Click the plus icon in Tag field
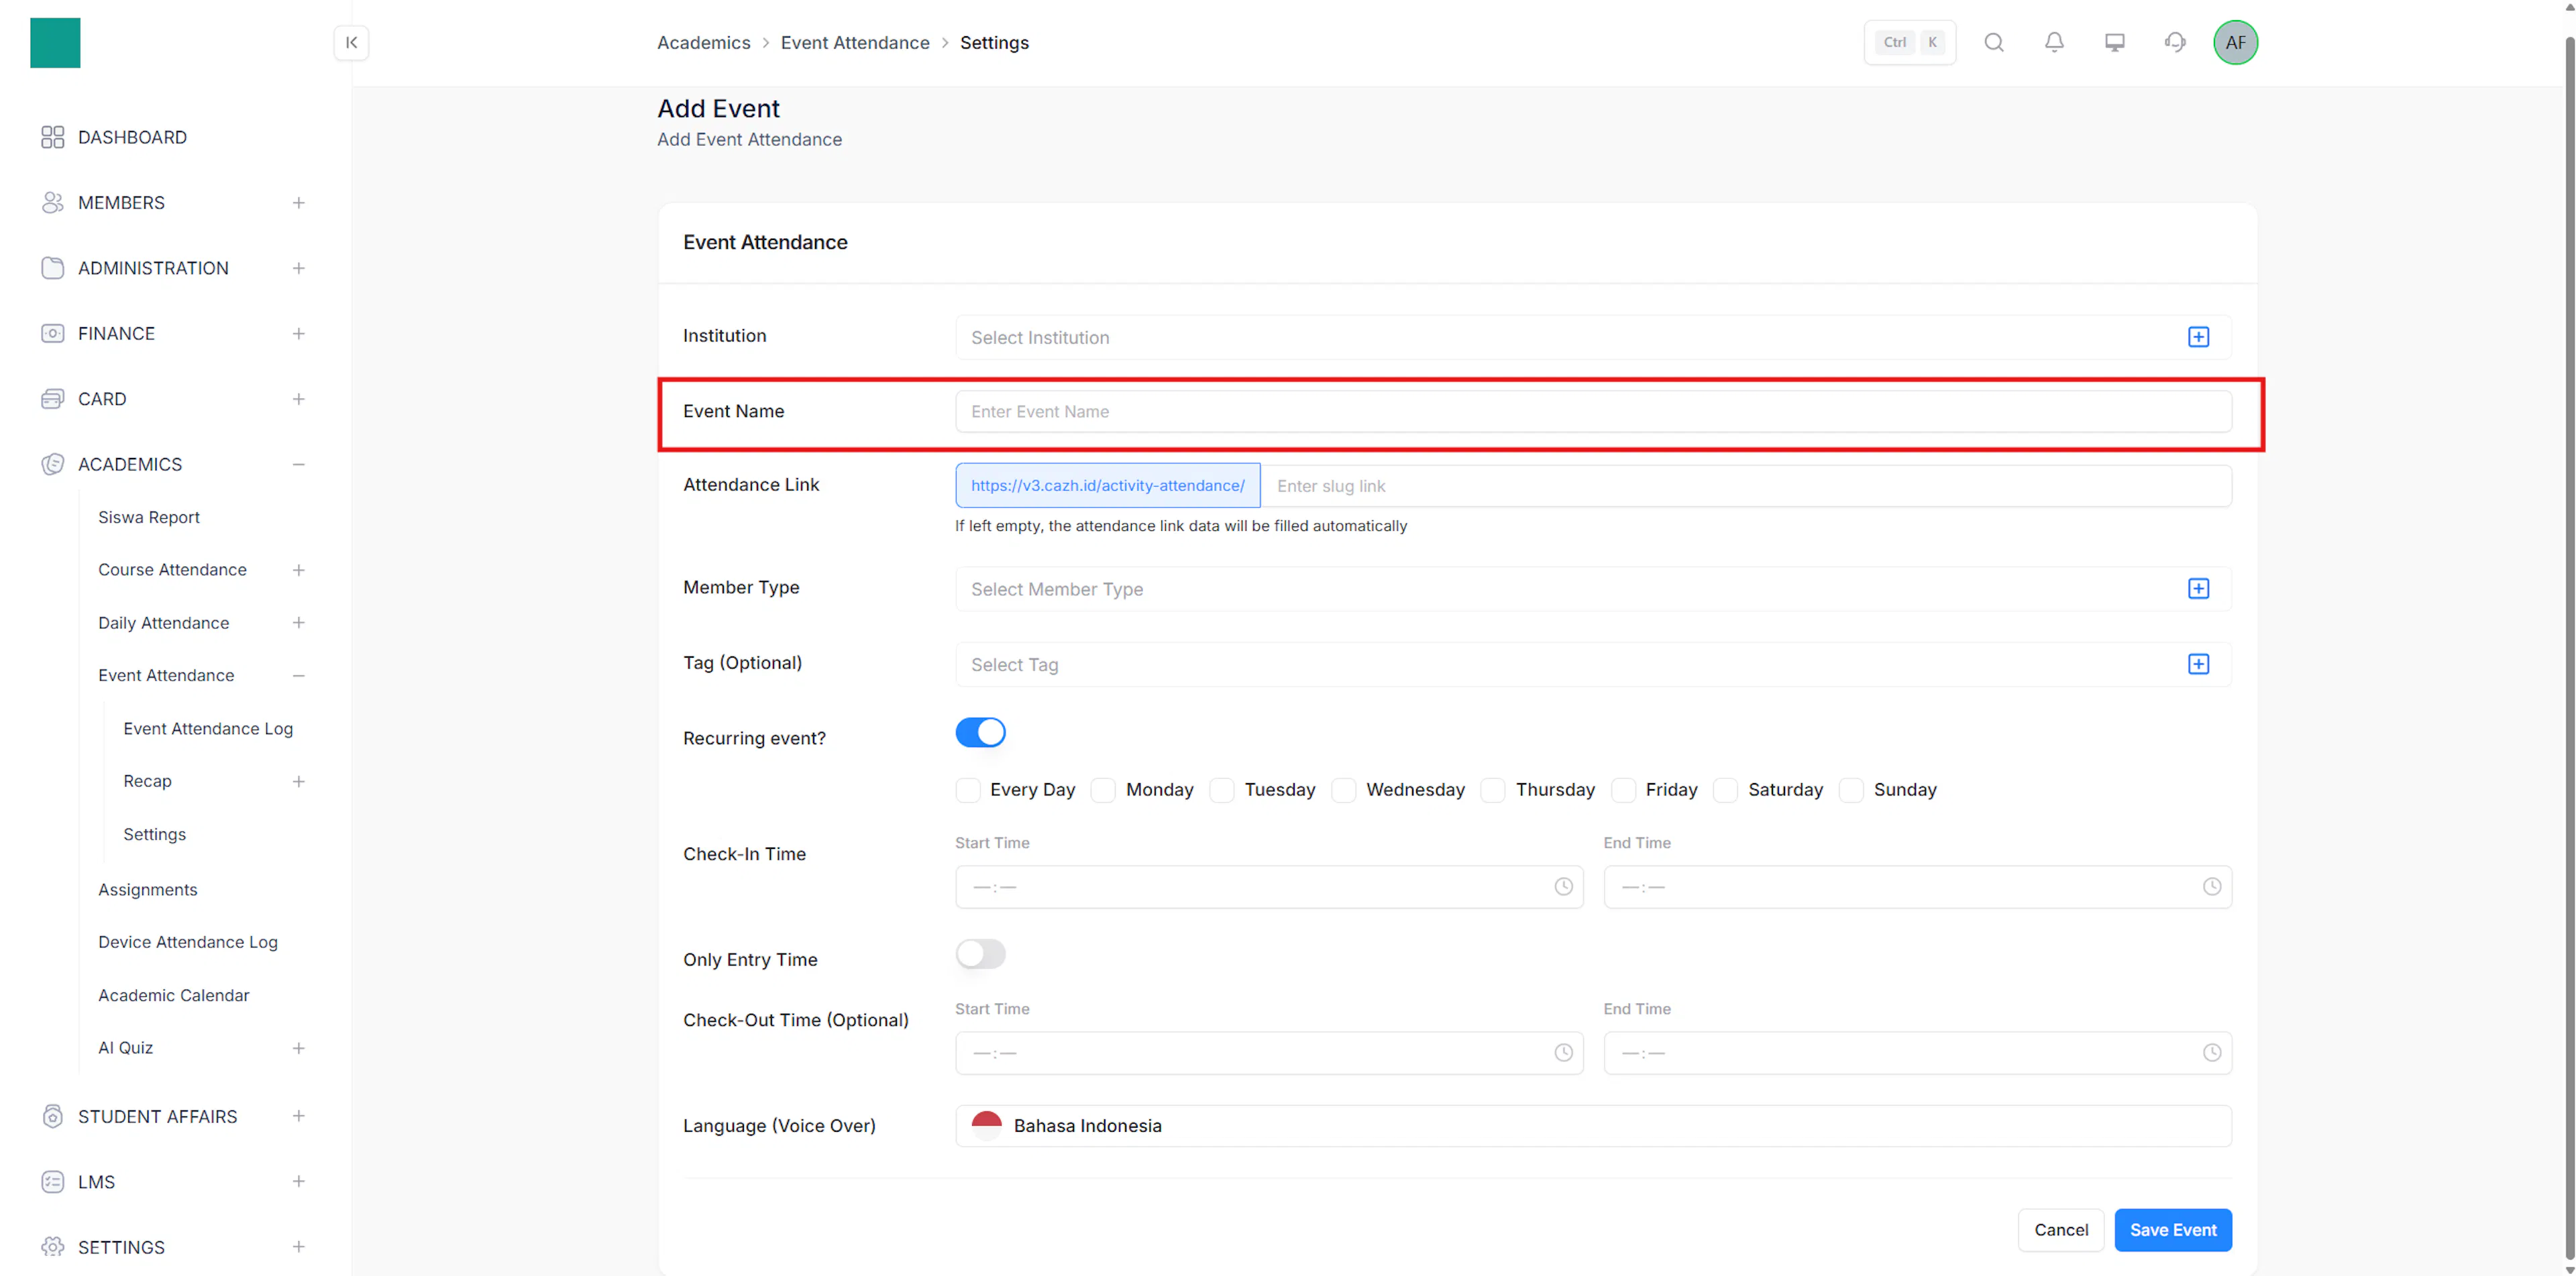 tap(2198, 664)
